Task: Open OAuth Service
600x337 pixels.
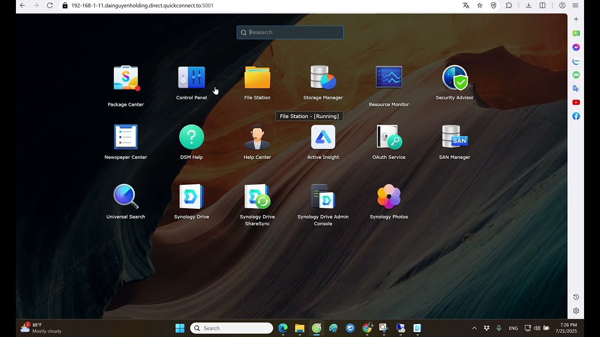Action: [x=389, y=137]
